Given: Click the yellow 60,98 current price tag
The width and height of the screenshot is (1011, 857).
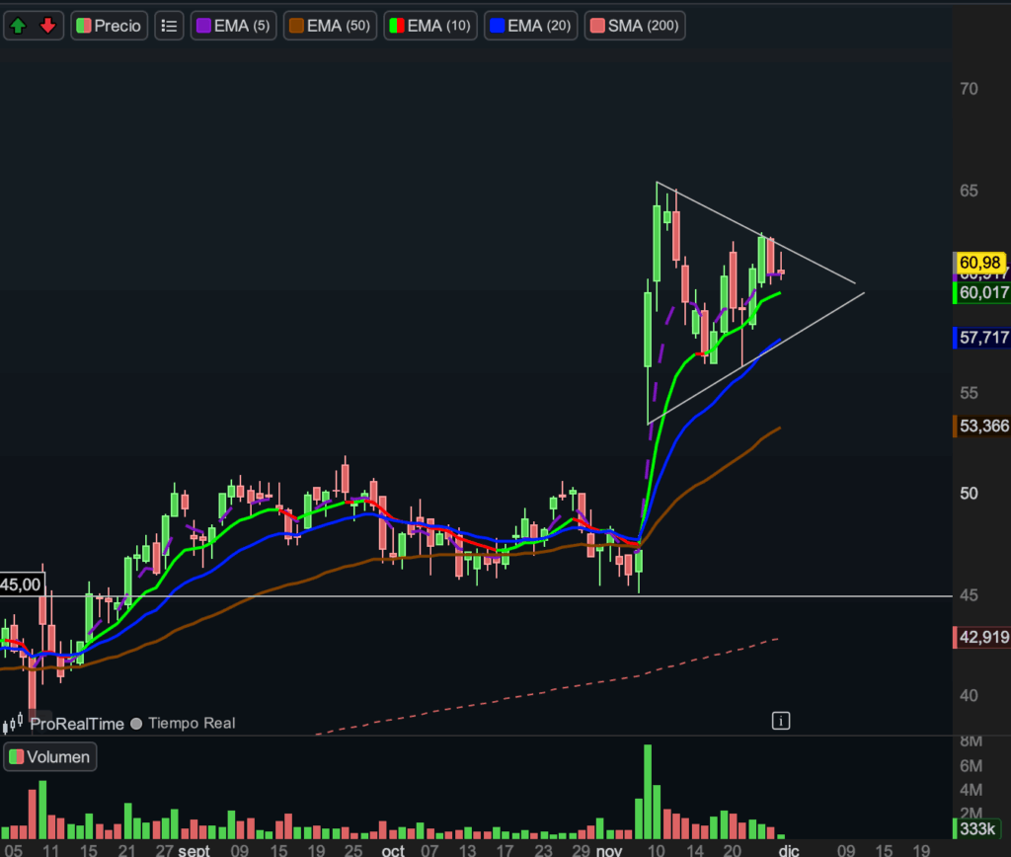Looking at the screenshot, I should (x=980, y=262).
